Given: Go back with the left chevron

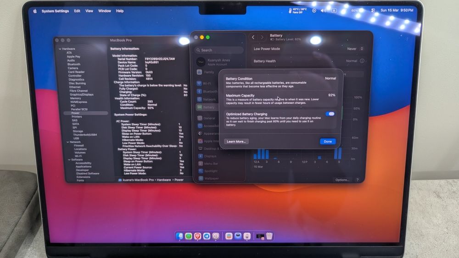Looking at the screenshot, I should [x=253, y=38].
